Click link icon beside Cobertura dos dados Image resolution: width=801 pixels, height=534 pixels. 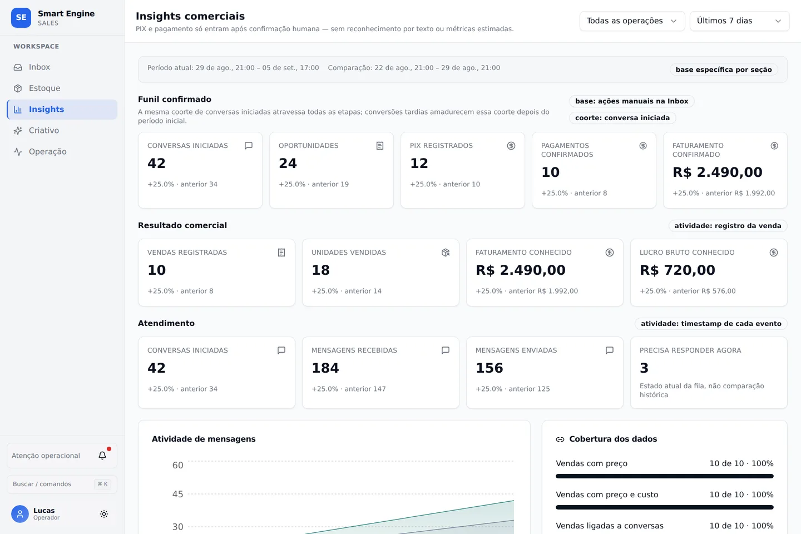coord(560,439)
